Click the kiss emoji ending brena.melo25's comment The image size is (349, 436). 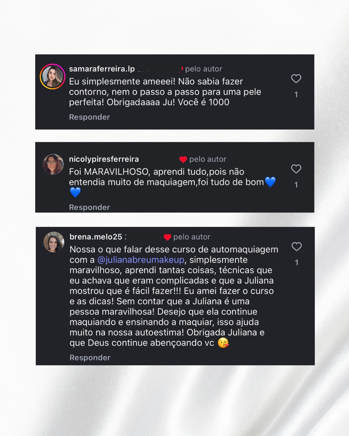point(223,343)
